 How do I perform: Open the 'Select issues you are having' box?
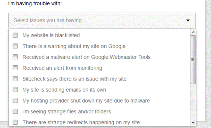(x=102, y=20)
